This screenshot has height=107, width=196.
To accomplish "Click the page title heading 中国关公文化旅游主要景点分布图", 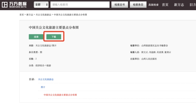I will pos(53,27).
